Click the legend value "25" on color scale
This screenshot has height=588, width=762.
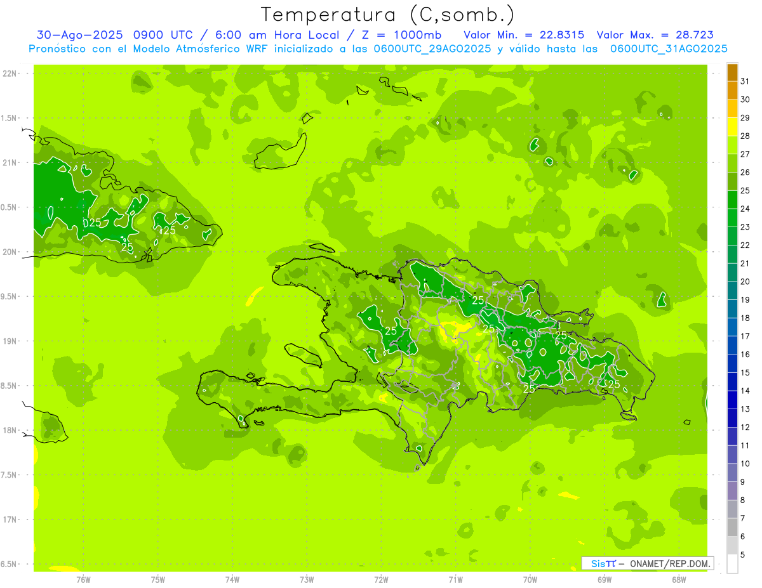[x=745, y=191]
